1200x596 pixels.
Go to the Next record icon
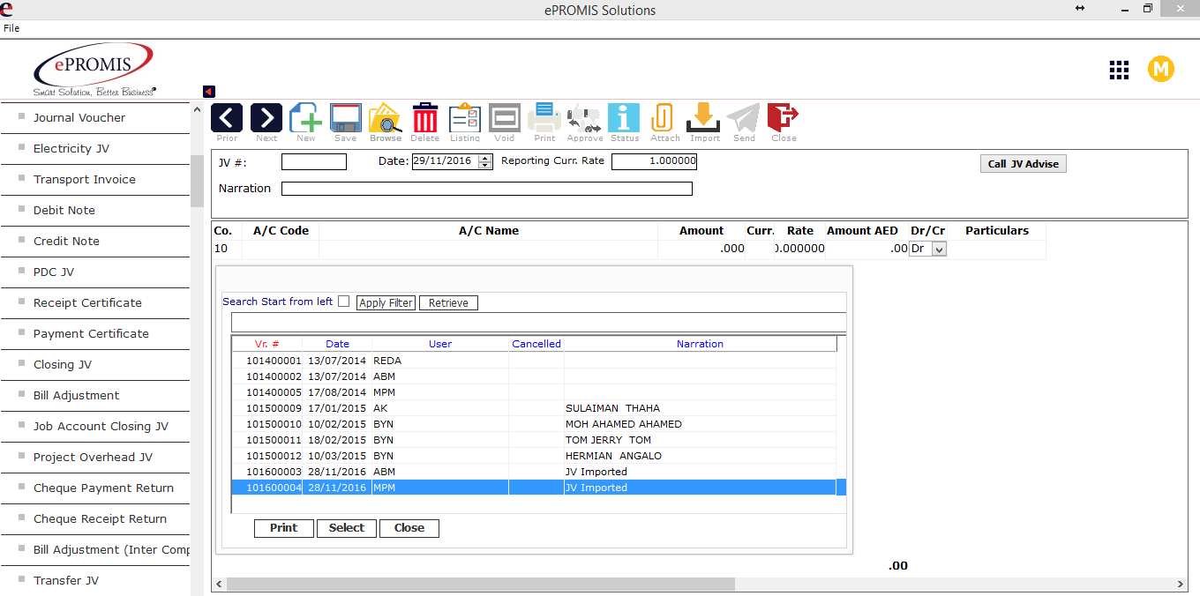(266, 118)
